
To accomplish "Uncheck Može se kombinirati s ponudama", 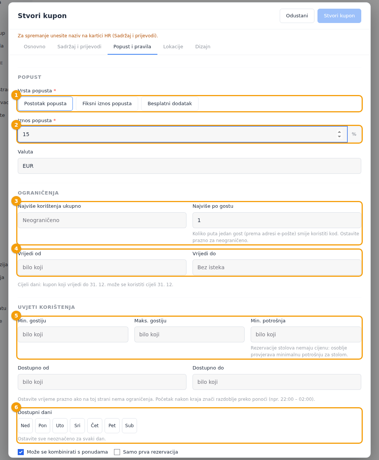I will coord(21,452).
